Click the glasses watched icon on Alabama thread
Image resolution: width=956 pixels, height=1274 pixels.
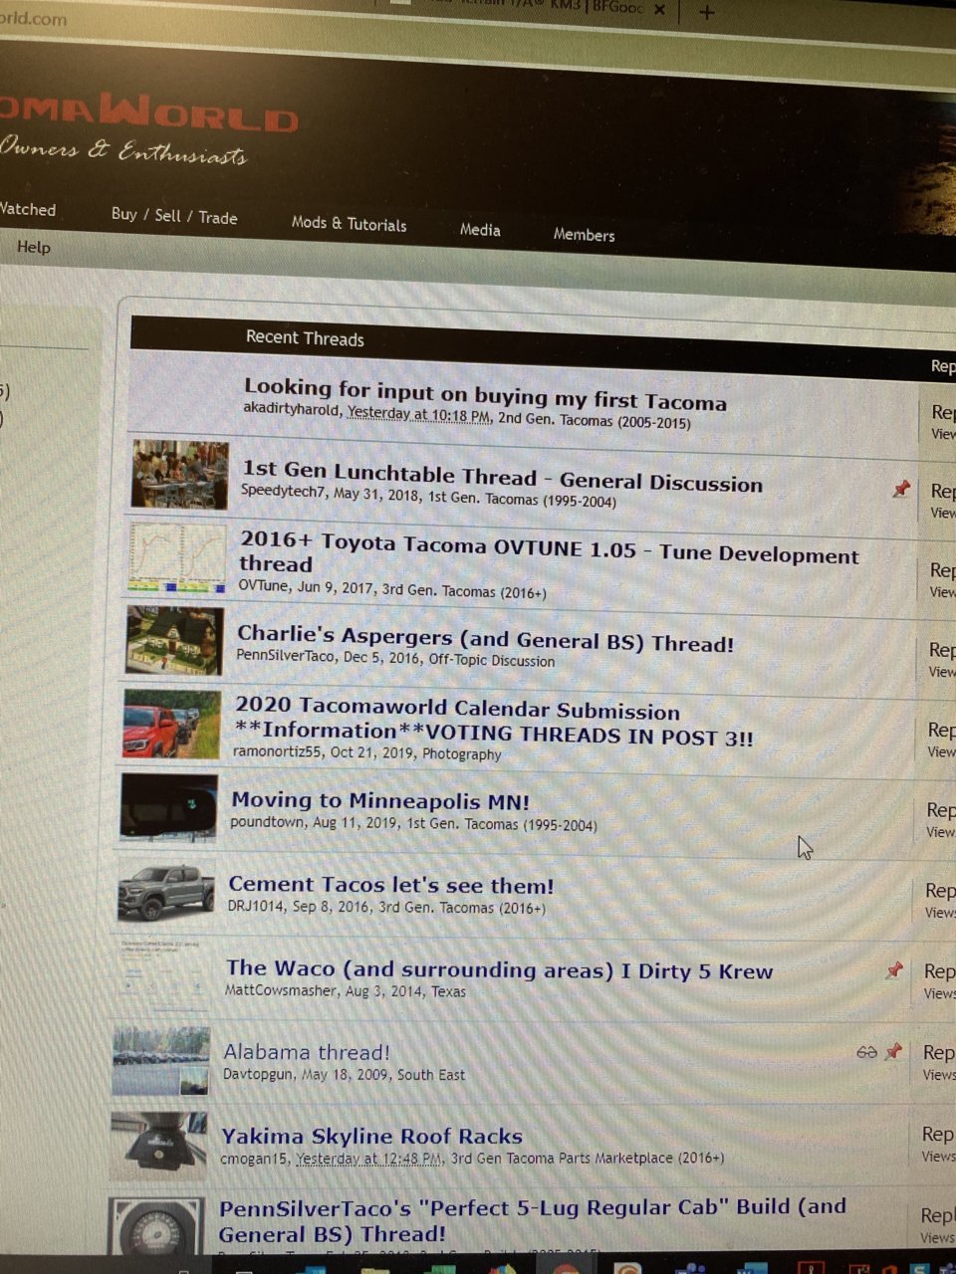(x=866, y=1052)
